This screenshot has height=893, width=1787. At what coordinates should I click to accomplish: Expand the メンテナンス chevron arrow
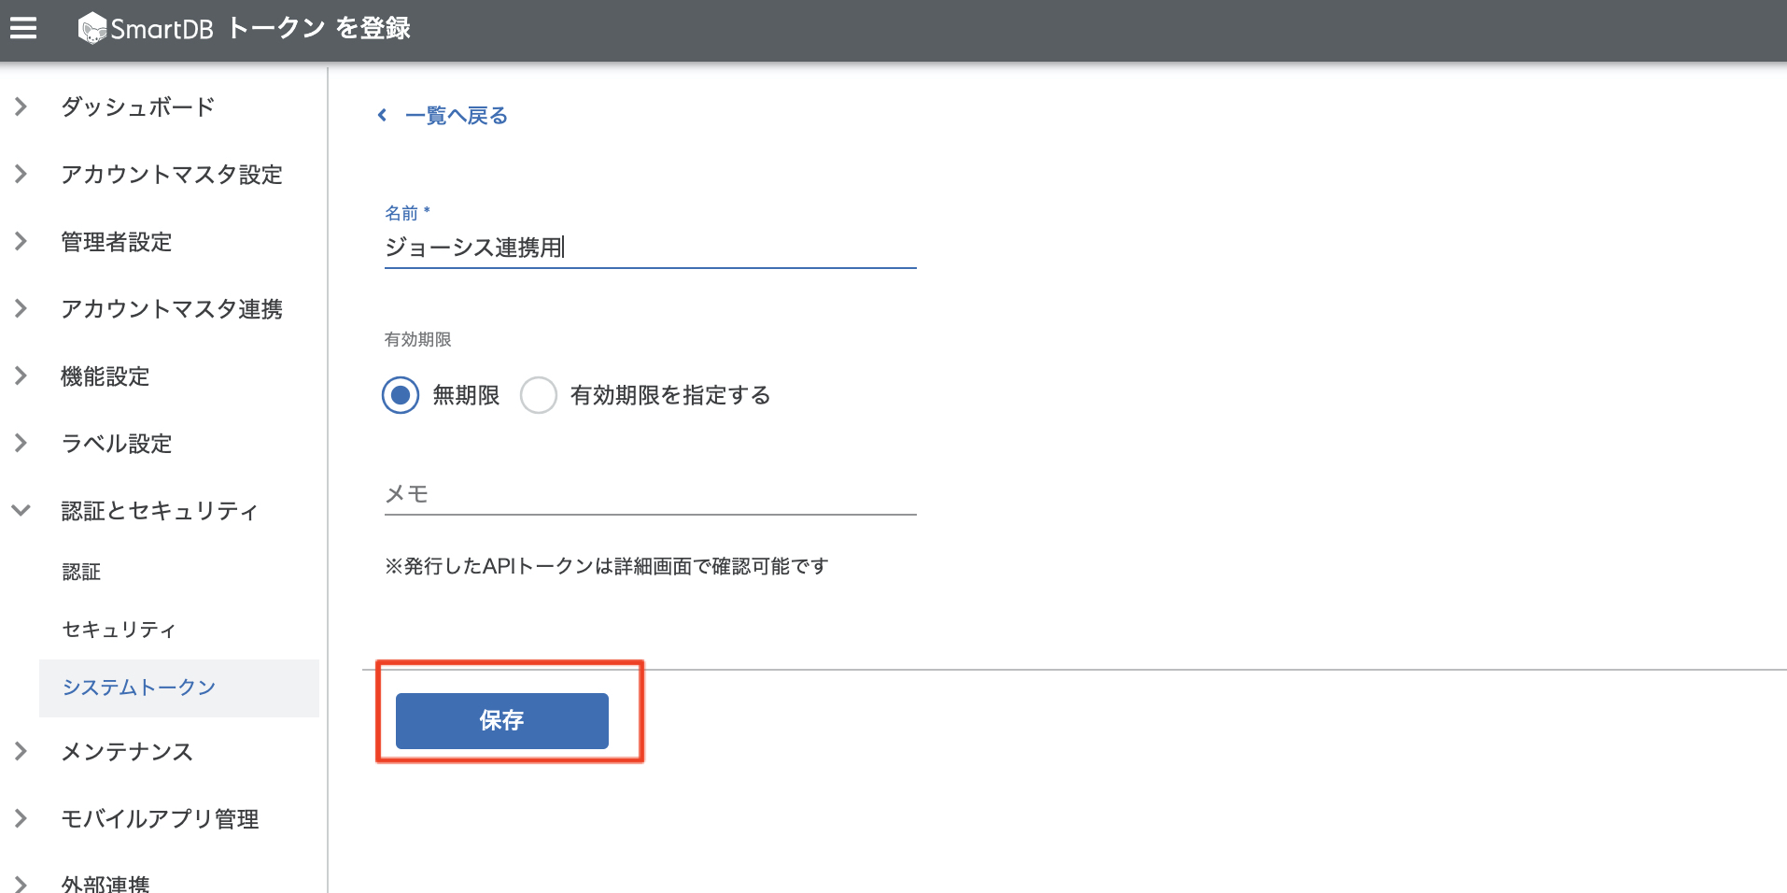click(x=21, y=751)
